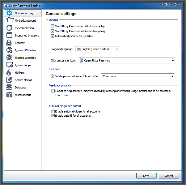Switch to Synchronization settings
The image size is (186, 185).
[23, 28]
